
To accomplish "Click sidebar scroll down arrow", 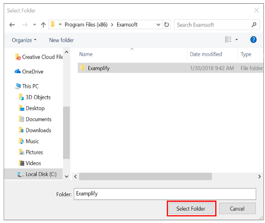I will 66,176.
